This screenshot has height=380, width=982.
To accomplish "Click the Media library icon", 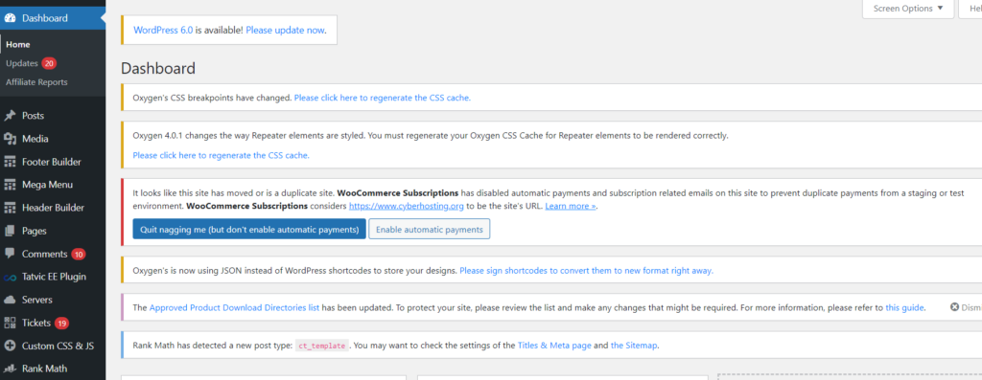I will [10, 139].
